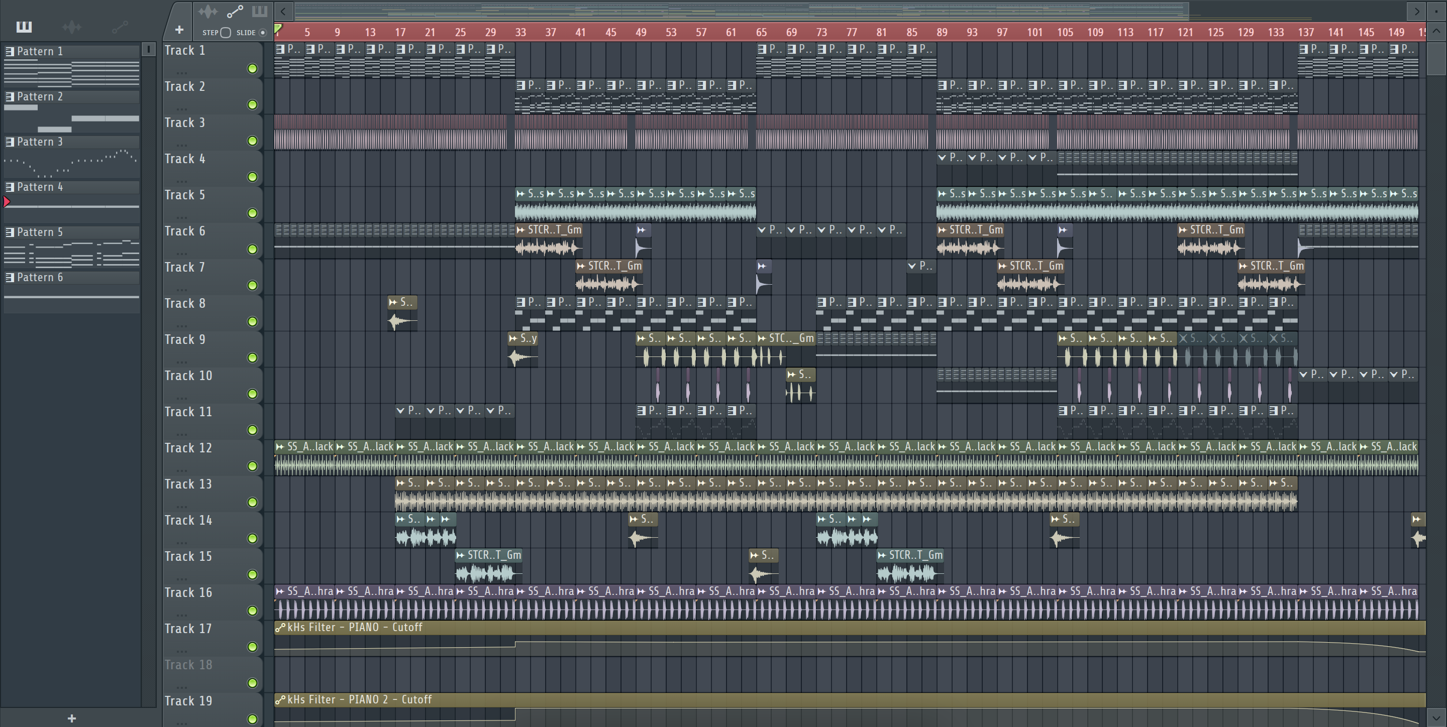The width and height of the screenshot is (1447, 727).
Task: Select the Track 2 header
Action: (213, 95)
